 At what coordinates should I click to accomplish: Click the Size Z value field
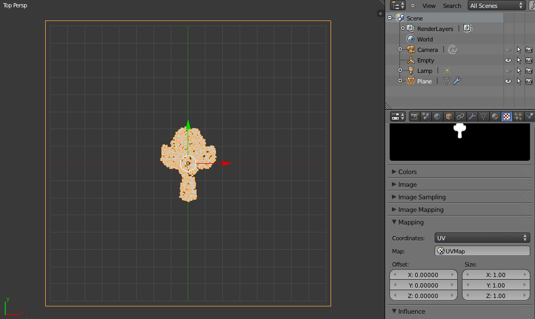point(496,296)
